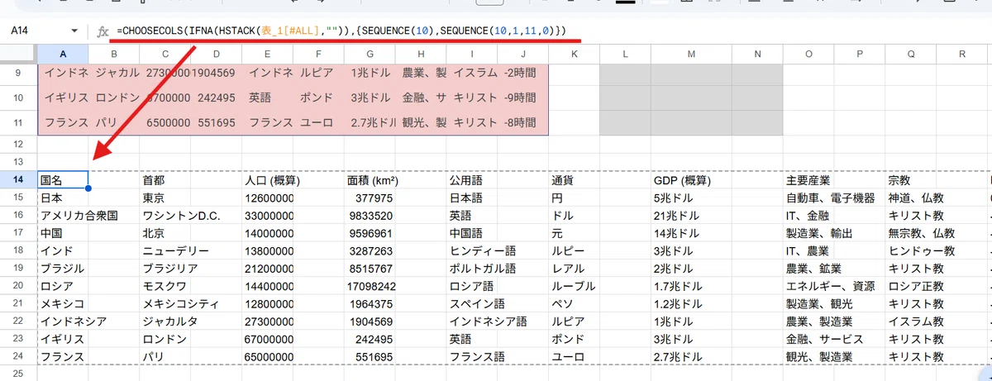Image resolution: width=992 pixels, height=381 pixels.
Task: Click the ポンド cell in row 10
Action: (x=318, y=98)
